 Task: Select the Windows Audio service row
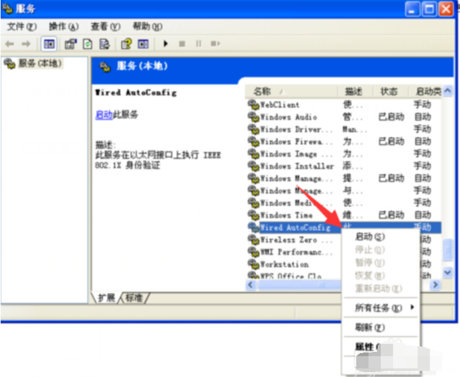tap(289, 117)
